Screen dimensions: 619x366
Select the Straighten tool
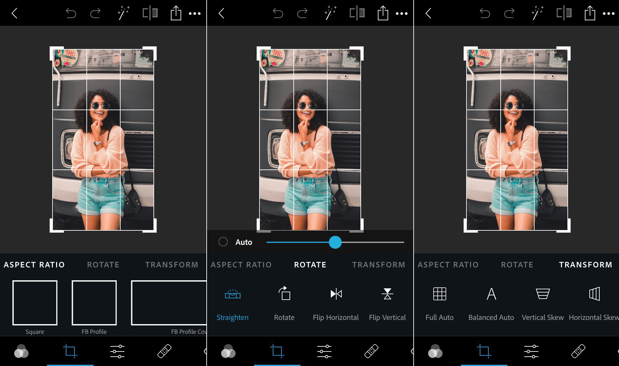[232, 302]
